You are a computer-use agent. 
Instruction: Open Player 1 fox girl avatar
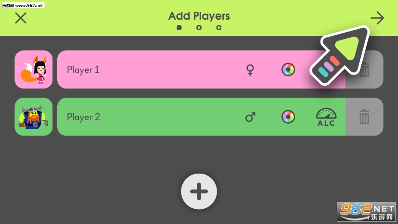34,69
